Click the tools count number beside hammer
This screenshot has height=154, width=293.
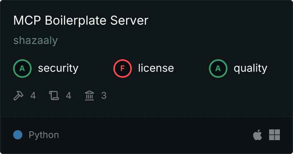pyautogui.click(x=33, y=95)
